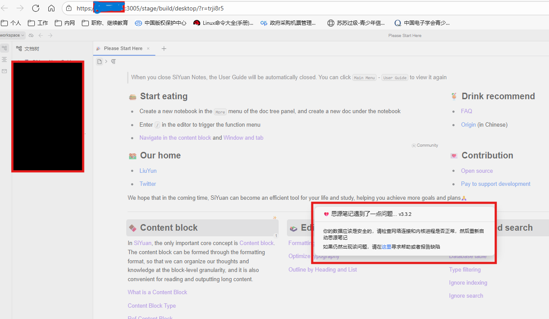Click the 这里 help link in error dialog
This screenshot has width=549, height=319.
(x=386, y=247)
